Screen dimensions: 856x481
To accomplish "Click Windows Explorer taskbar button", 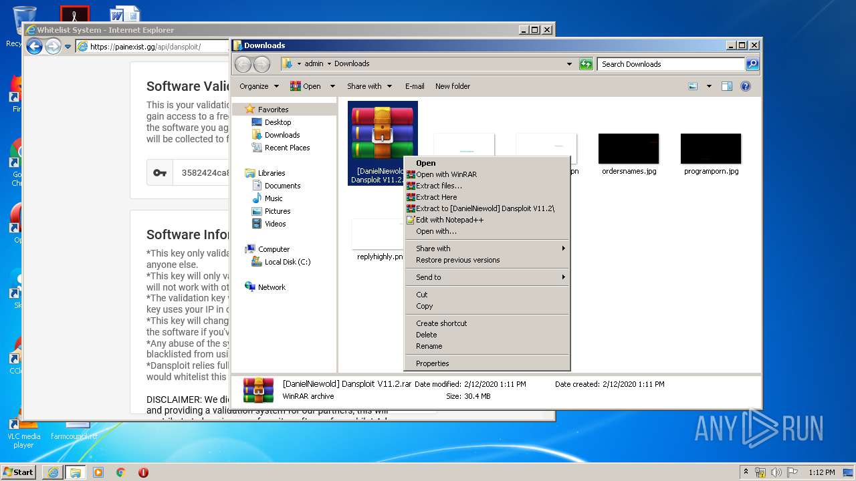I will pyautogui.click(x=75, y=472).
